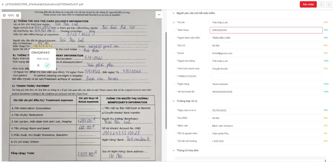Toggle the confirm check beside Họ tên
The height and width of the screenshot is (162, 334).
click(174, 22)
